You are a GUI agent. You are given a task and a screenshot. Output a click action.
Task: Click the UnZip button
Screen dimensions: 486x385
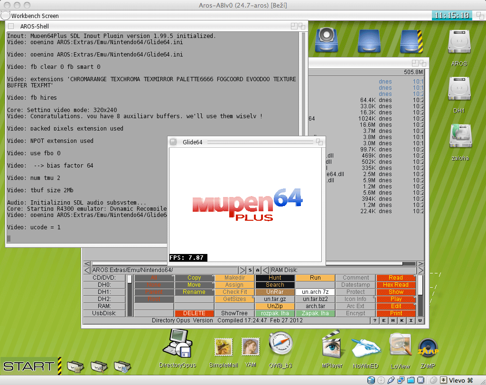(x=275, y=306)
